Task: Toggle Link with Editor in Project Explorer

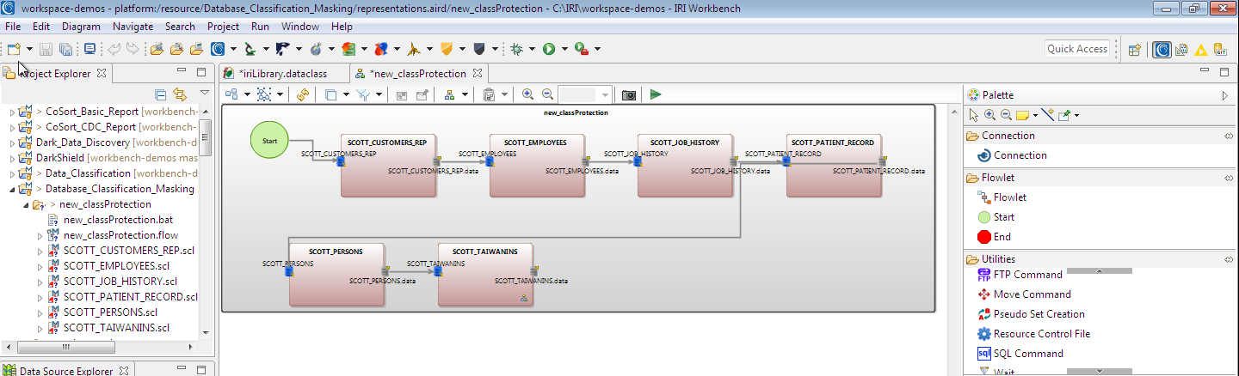Action: [x=180, y=94]
